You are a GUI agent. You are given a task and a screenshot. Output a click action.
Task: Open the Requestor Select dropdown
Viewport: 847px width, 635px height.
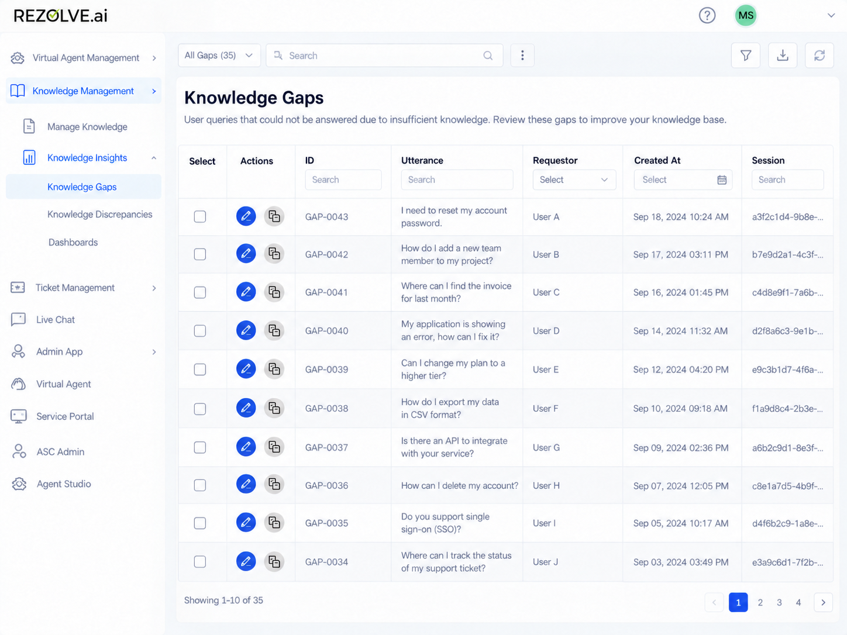tap(574, 180)
